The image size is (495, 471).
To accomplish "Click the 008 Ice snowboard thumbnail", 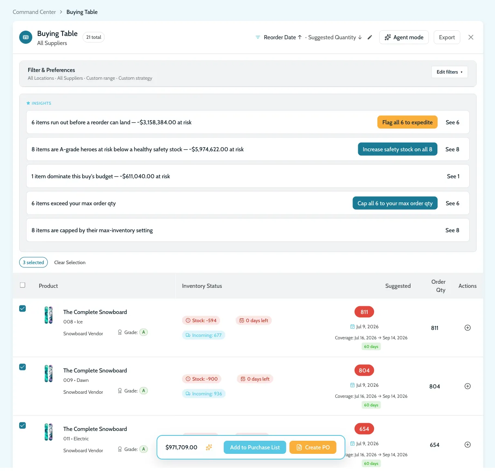I will click(x=49, y=315).
